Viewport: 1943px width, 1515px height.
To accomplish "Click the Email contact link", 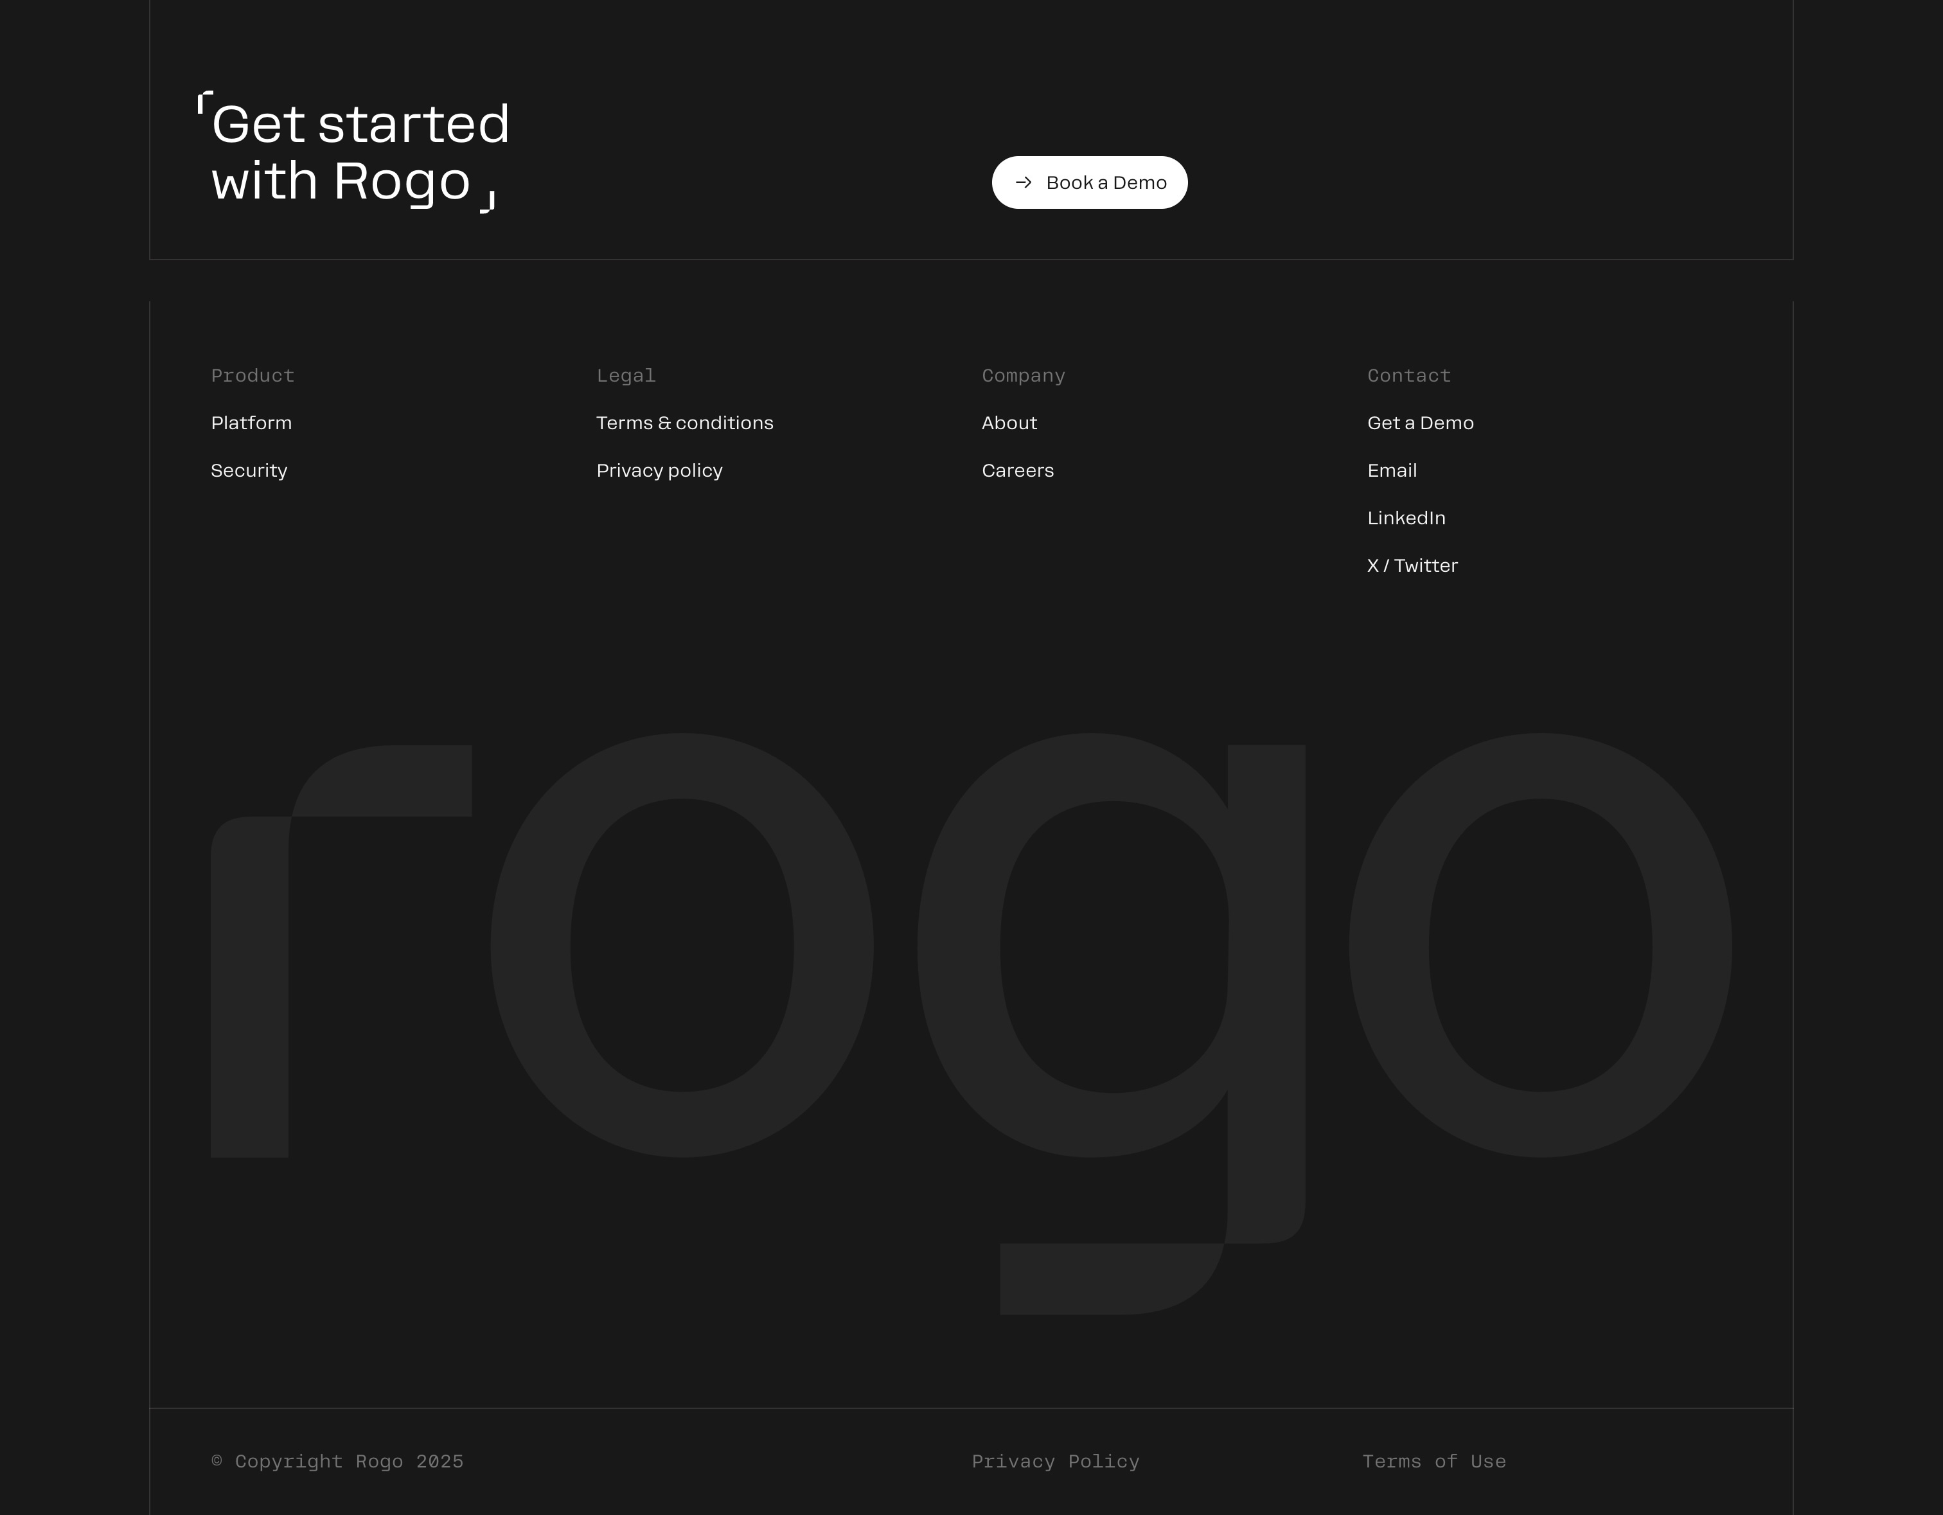I will click(1392, 470).
